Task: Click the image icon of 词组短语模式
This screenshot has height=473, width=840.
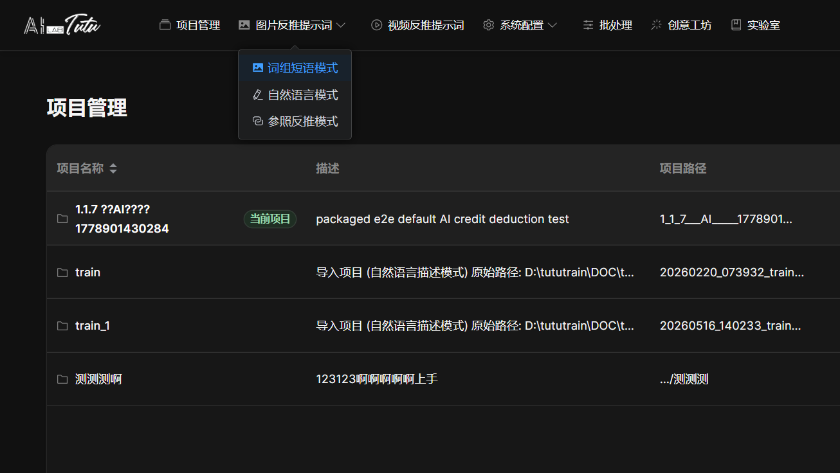Action: pyautogui.click(x=258, y=67)
